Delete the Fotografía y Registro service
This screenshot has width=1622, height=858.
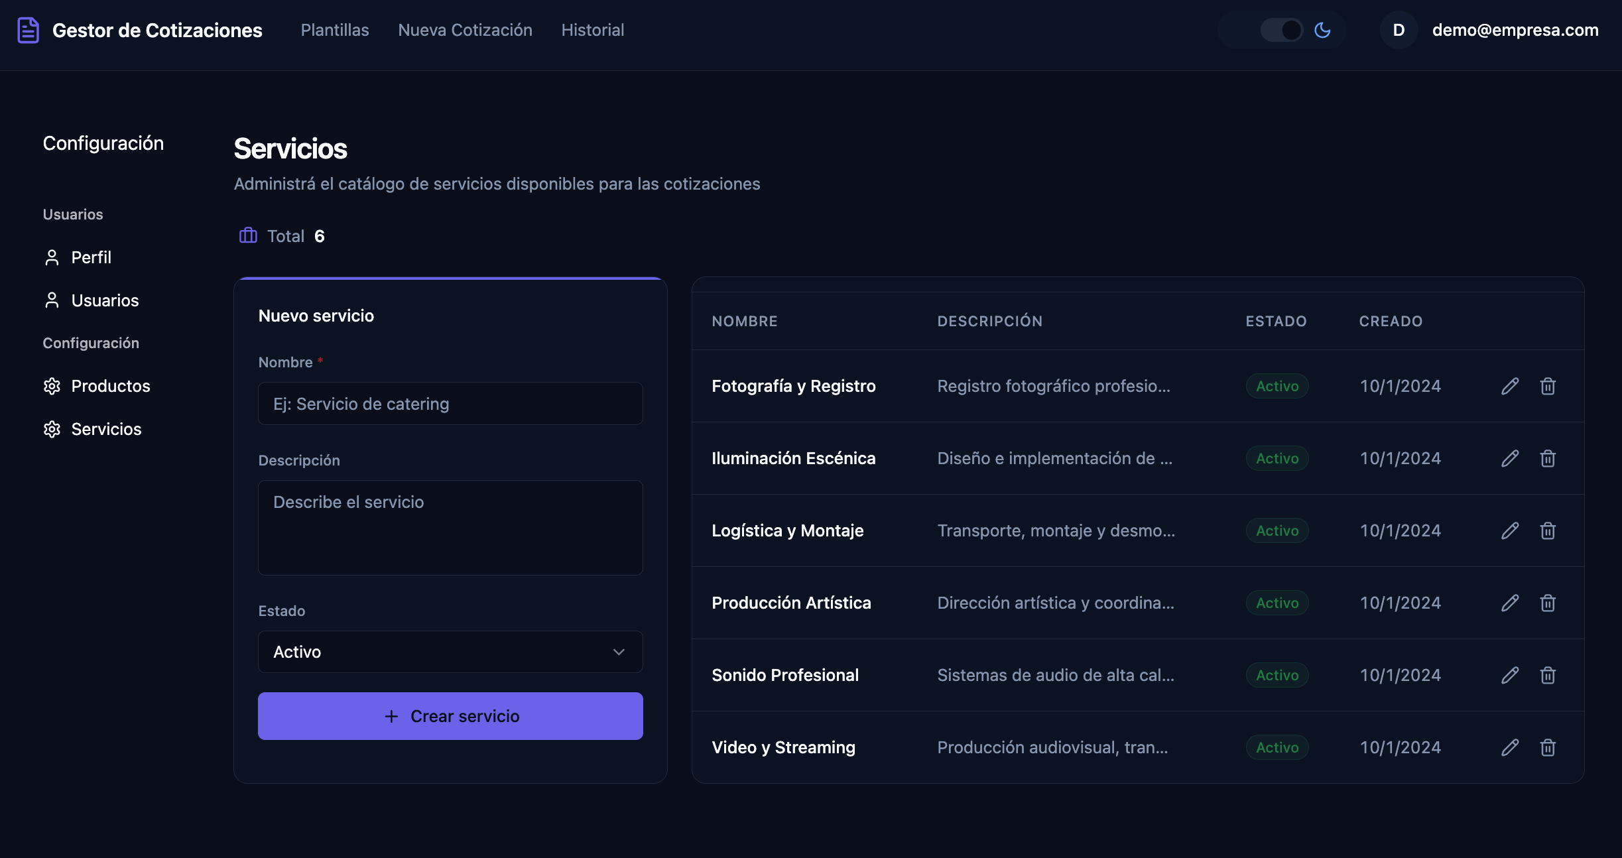1548,386
